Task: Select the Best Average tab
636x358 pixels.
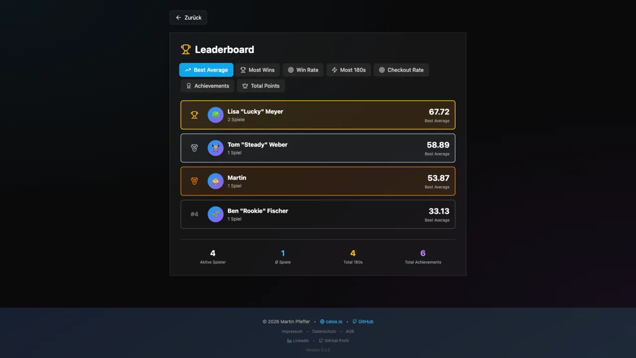Action: point(206,70)
